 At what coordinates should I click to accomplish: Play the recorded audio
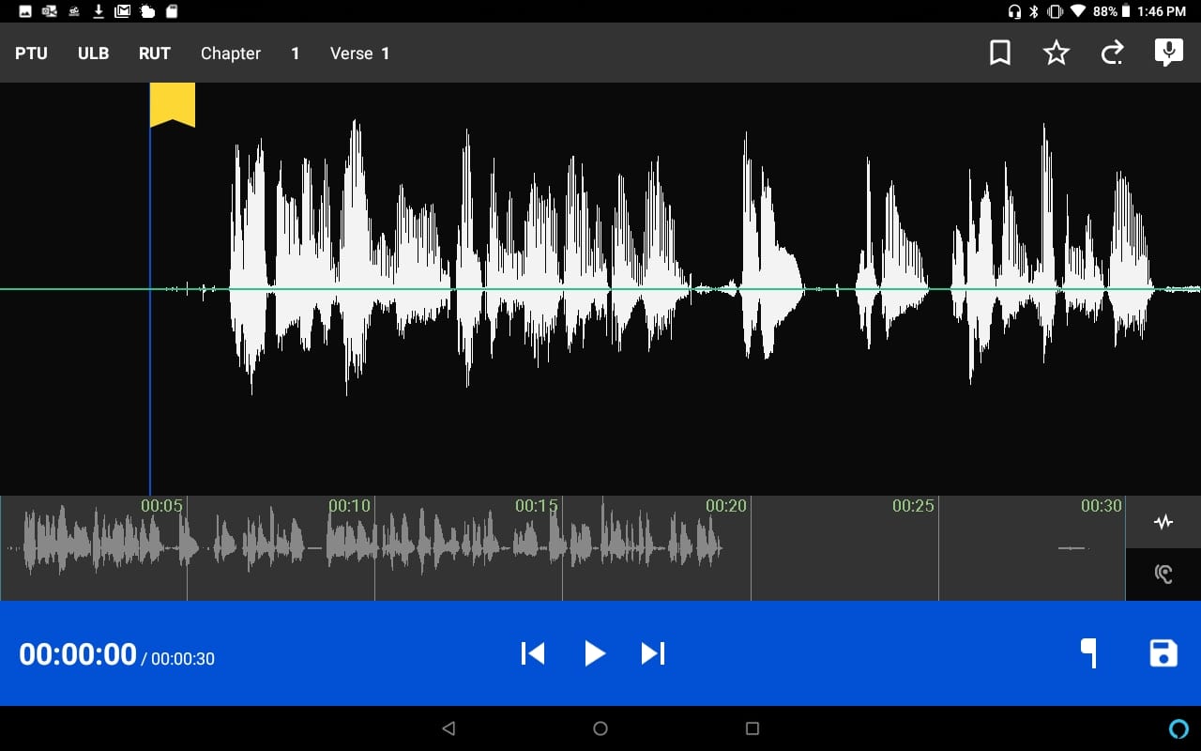595,653
